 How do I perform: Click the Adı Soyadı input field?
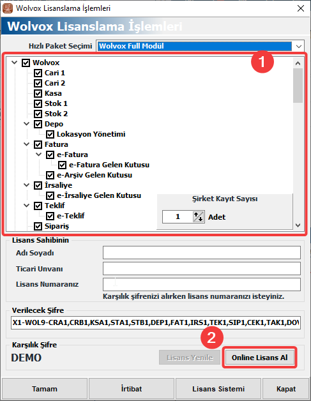coord(202,253)
